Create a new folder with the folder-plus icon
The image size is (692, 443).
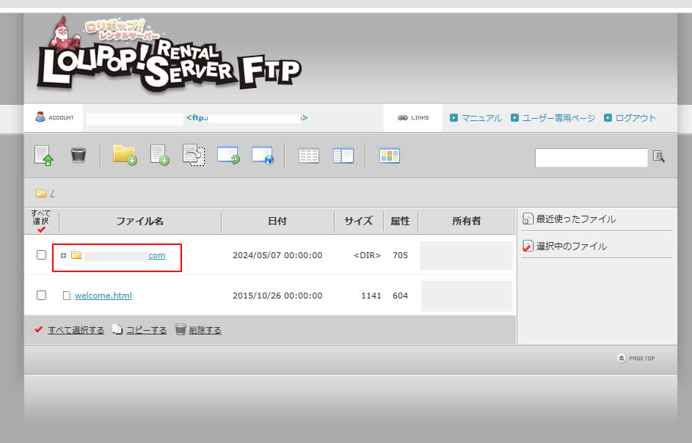tap(123, 155)
